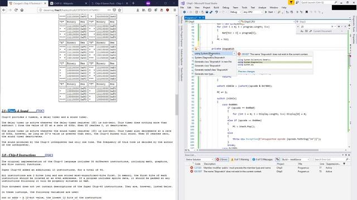Viewport: 357px width, 200px height.
Task: Switch to the Chip-8 Games Pack tab
Action: click(x=110, y=3)
